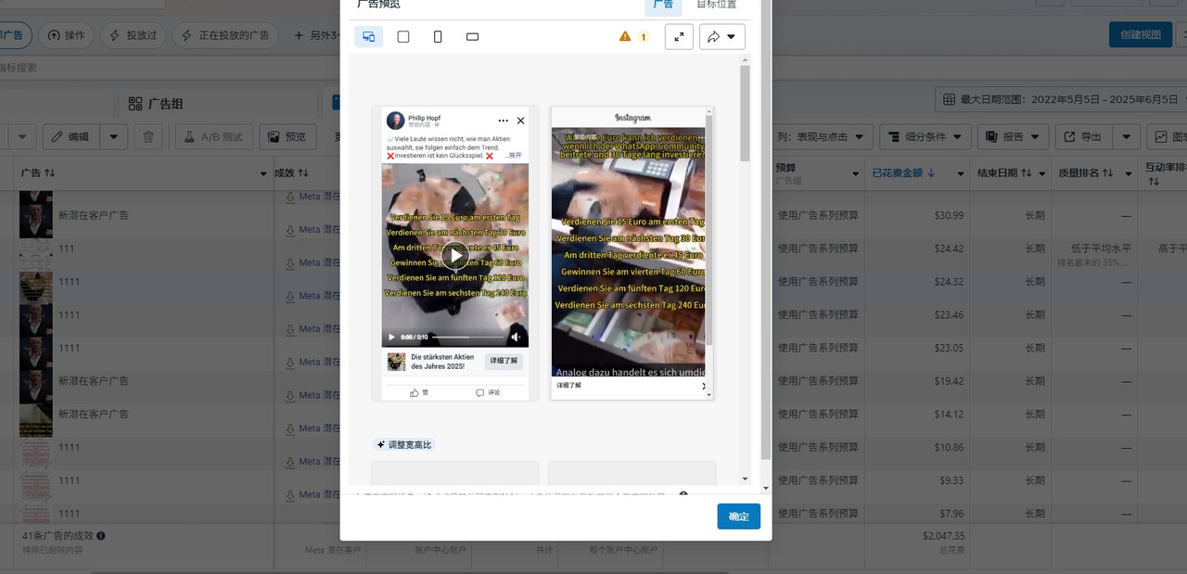
Task: Expand the arrow next to 导出
Action: [x=1126, y=137]
